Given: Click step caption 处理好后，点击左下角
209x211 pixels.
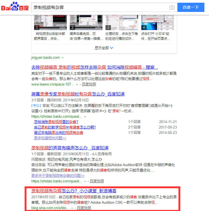Looking at the screenshot, I should [122, 36].
